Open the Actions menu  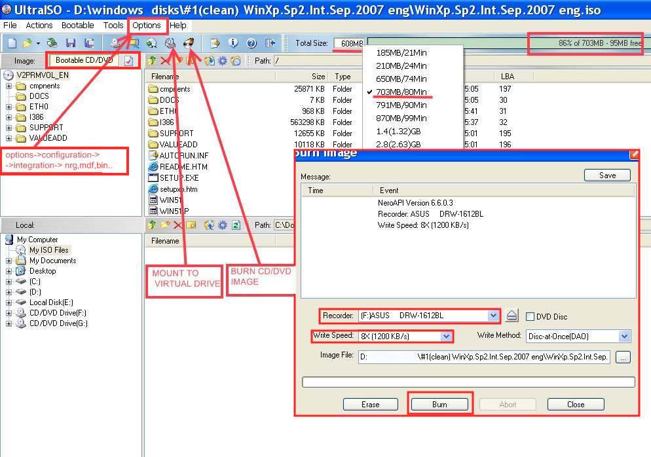(39, 26)
